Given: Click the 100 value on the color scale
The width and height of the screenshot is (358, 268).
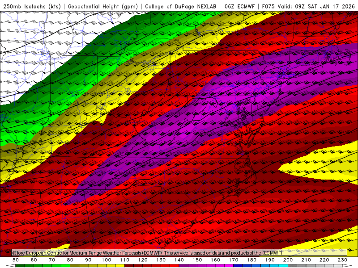Looking at the screenshot, I should (x=107, y=260).
